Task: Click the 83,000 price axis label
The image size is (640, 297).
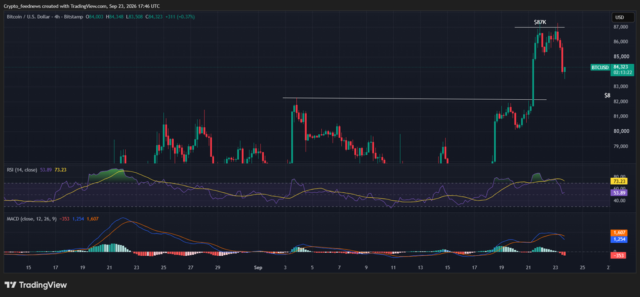Action: coord(620,86)
